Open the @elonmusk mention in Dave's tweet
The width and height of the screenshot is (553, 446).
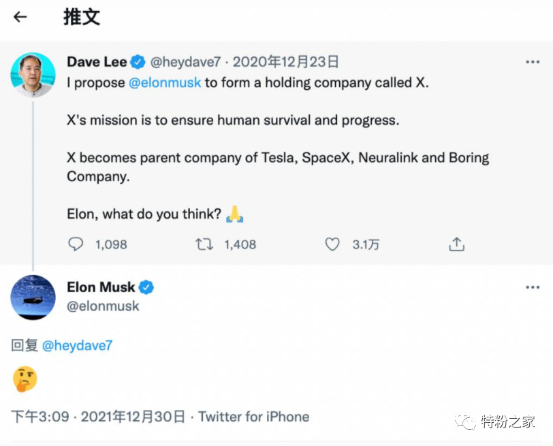click(165, 82)
